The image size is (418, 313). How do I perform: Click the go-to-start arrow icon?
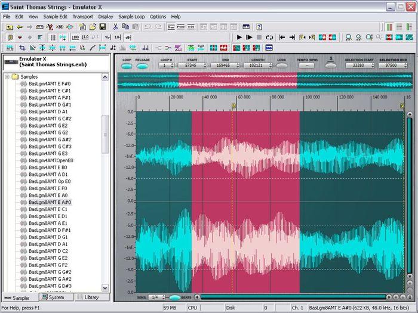pos(282,37)
